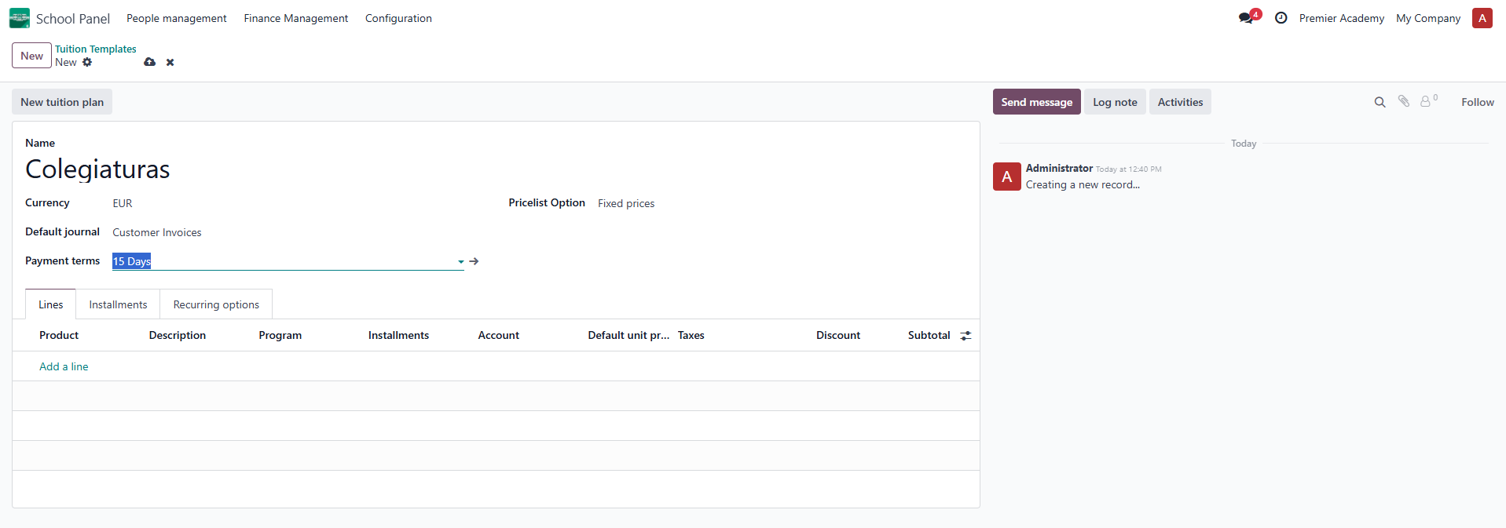Click the Add a line link

coord(64,366)
